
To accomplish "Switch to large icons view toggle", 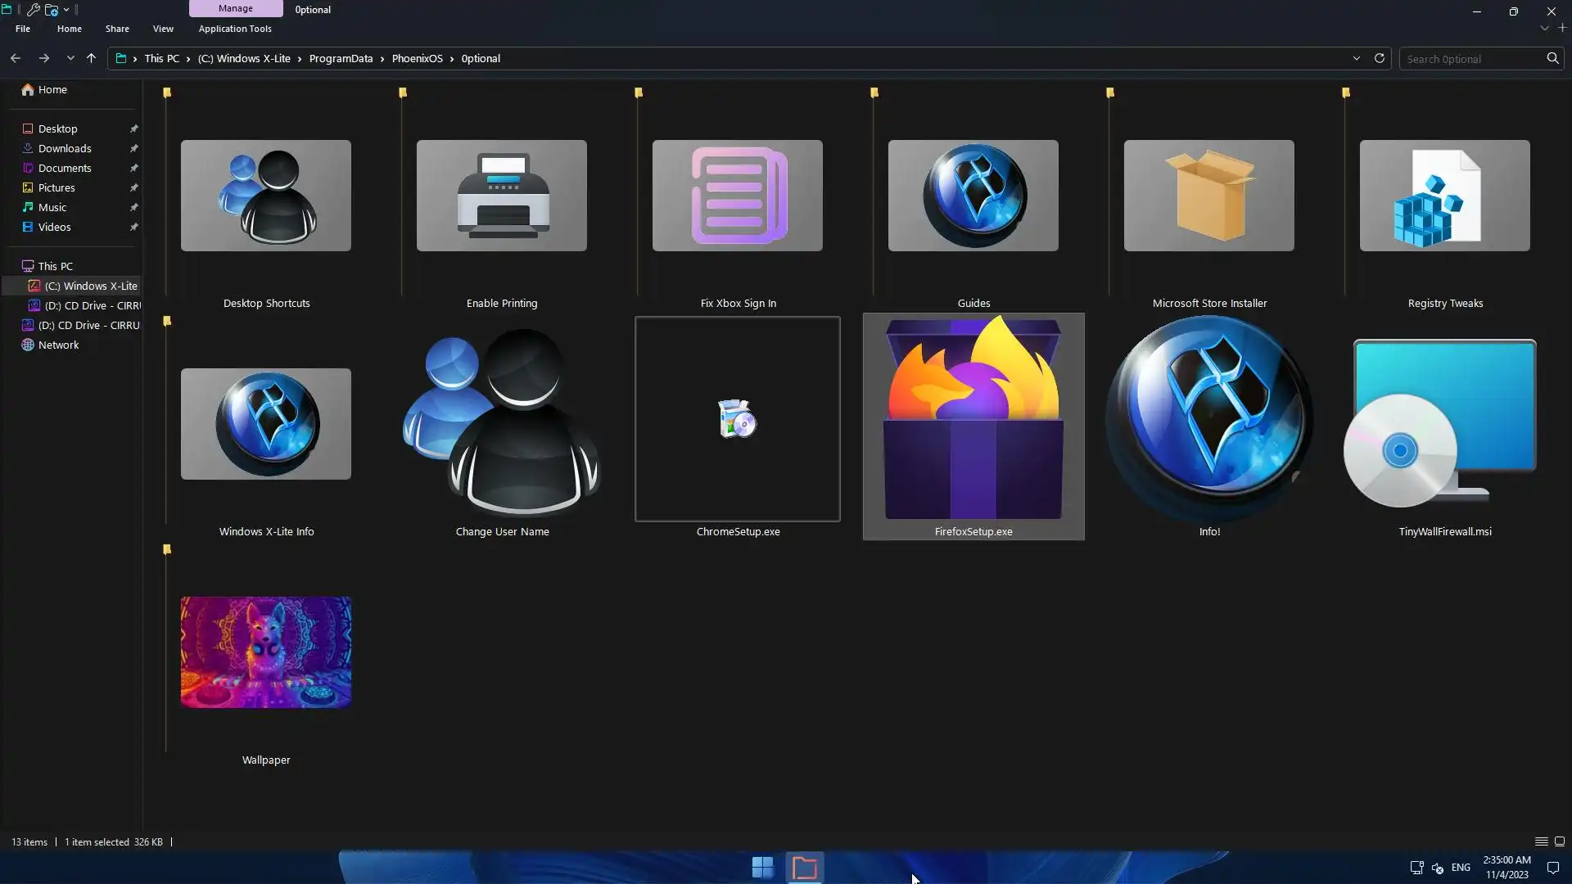I will point(1560,841).
